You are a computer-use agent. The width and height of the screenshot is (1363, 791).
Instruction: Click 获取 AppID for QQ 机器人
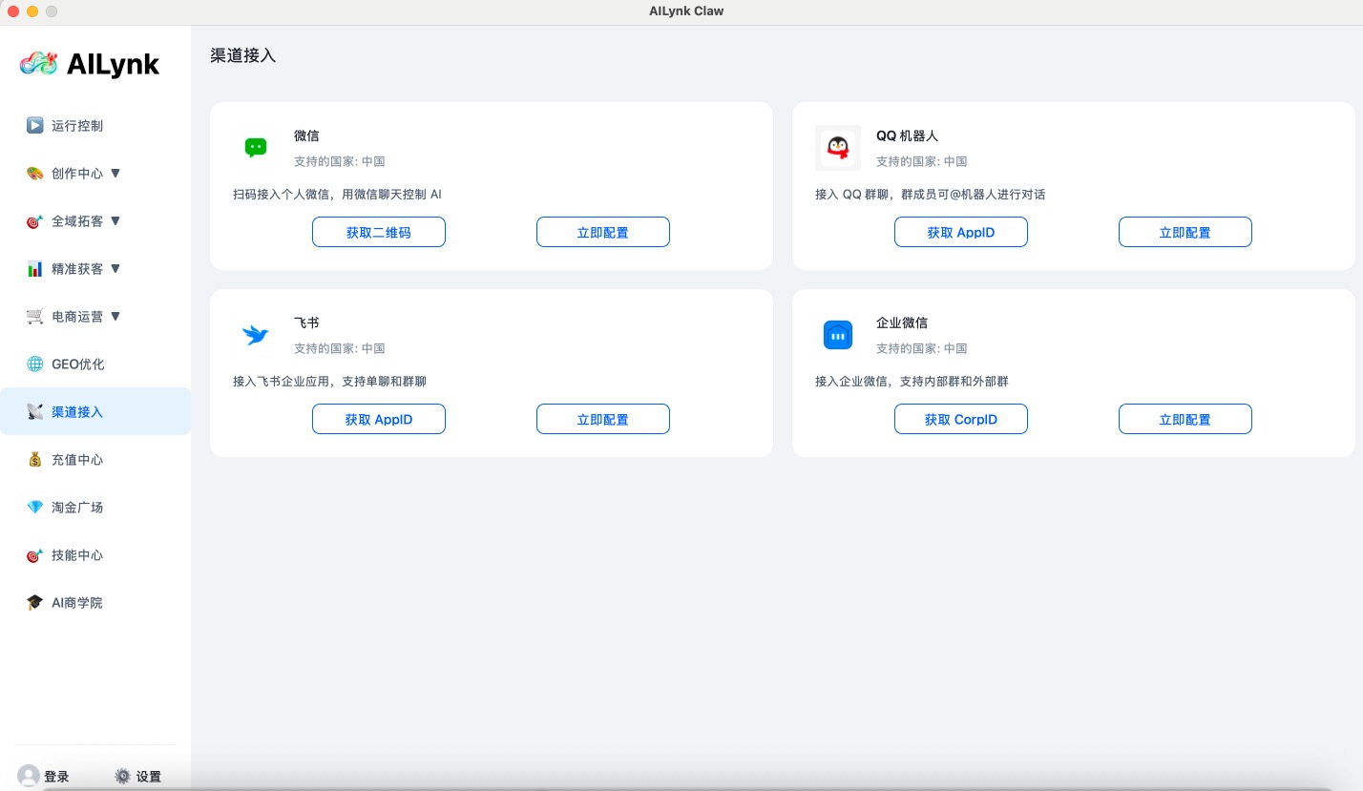point(961,232)
